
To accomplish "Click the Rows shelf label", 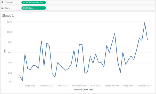I will (x=7, y=8).
